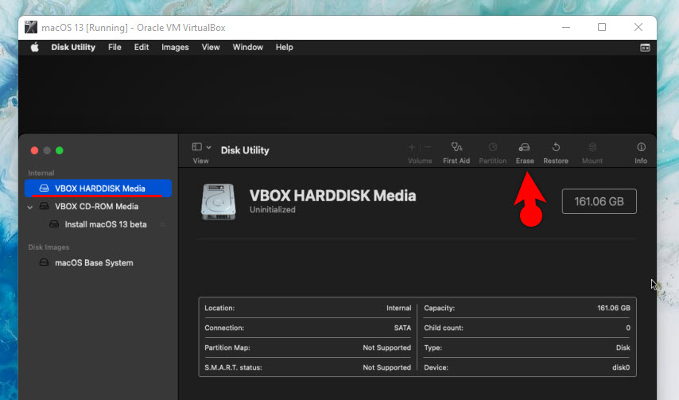The image size is (679, 400).
Task: Open the Images menu
Action: (175, 47)
